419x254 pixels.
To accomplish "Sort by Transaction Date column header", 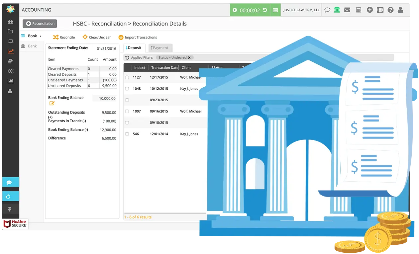I will [164, 68].
